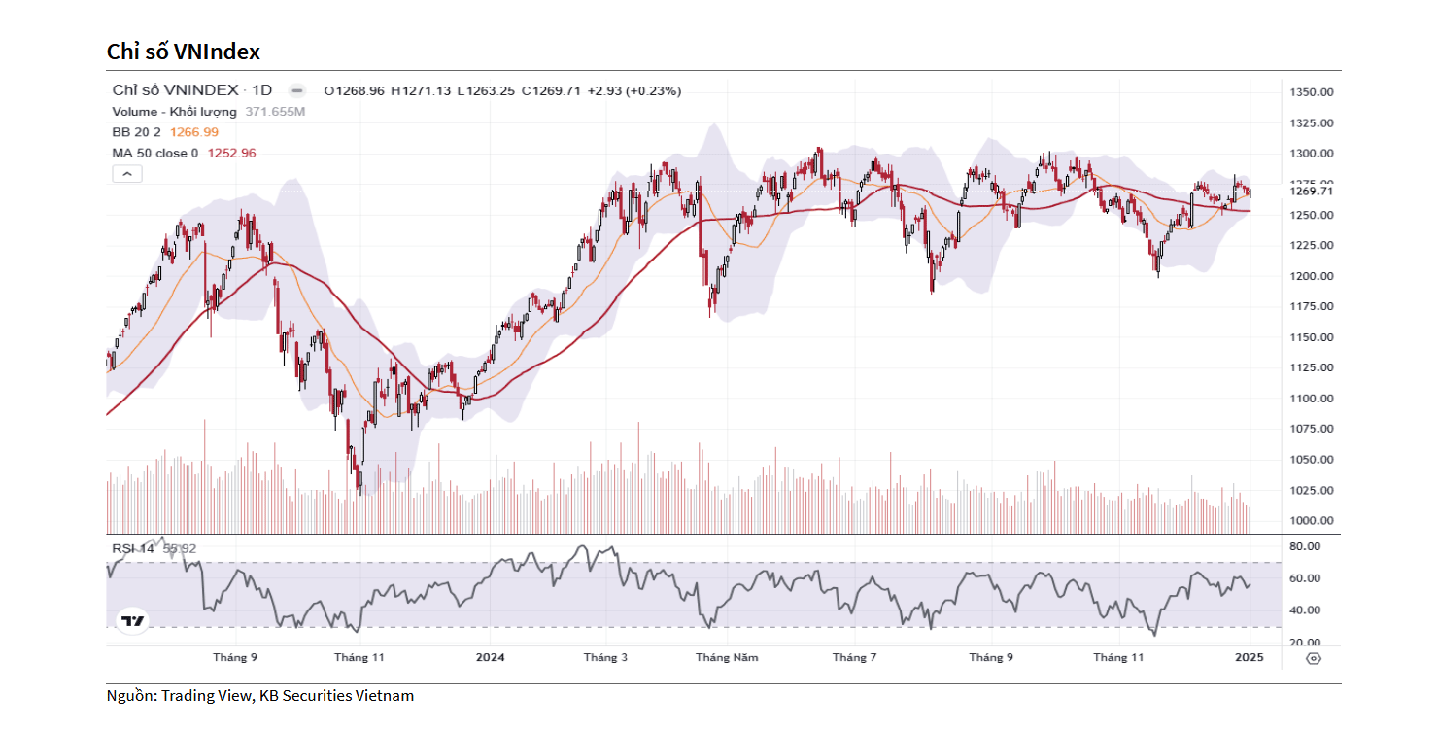Select the Chỉ số VNINDEX · 1D legend title

[x=192, y=90]
